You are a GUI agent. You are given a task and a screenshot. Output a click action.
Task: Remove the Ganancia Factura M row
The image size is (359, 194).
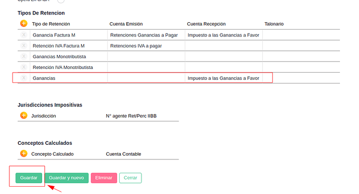click(x=23, y=35)
